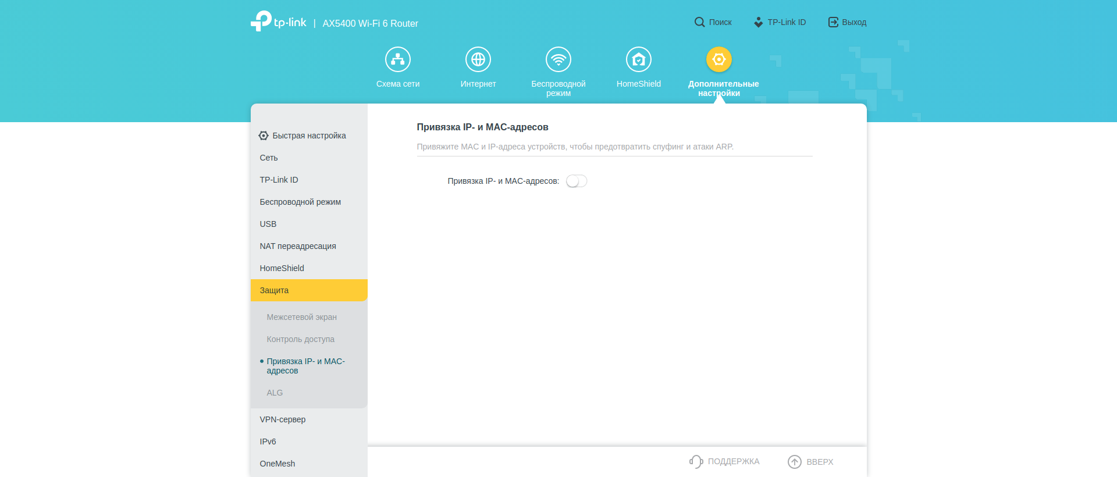
Task: Click the Дополнительные настройки gear icon
Action: pos(718,59)
